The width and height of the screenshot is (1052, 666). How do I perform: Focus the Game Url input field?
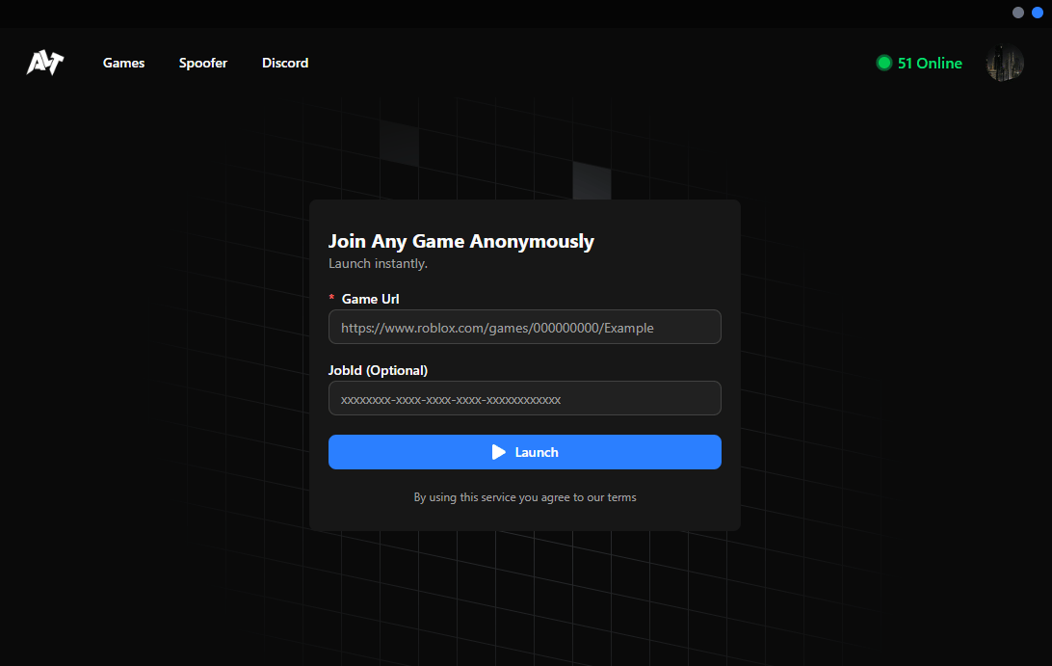(525, 327)
